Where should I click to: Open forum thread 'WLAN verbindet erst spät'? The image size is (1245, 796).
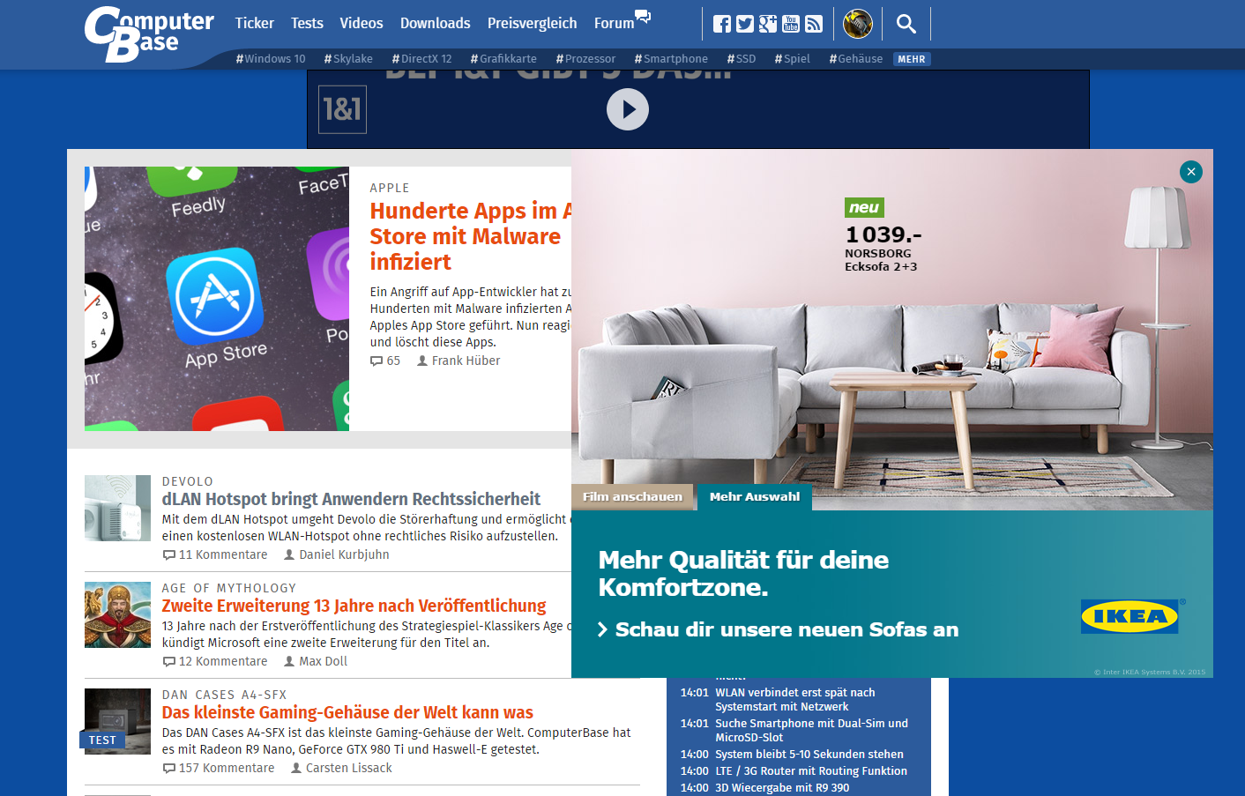[794, 699]
